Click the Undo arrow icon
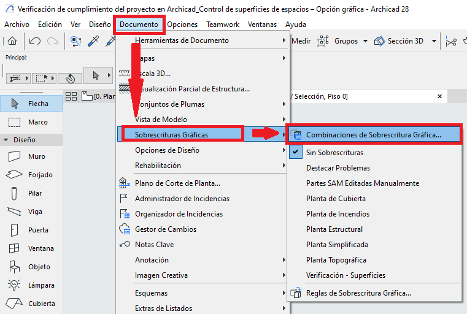This screenshot has width=467, height=314. [35, 41]
